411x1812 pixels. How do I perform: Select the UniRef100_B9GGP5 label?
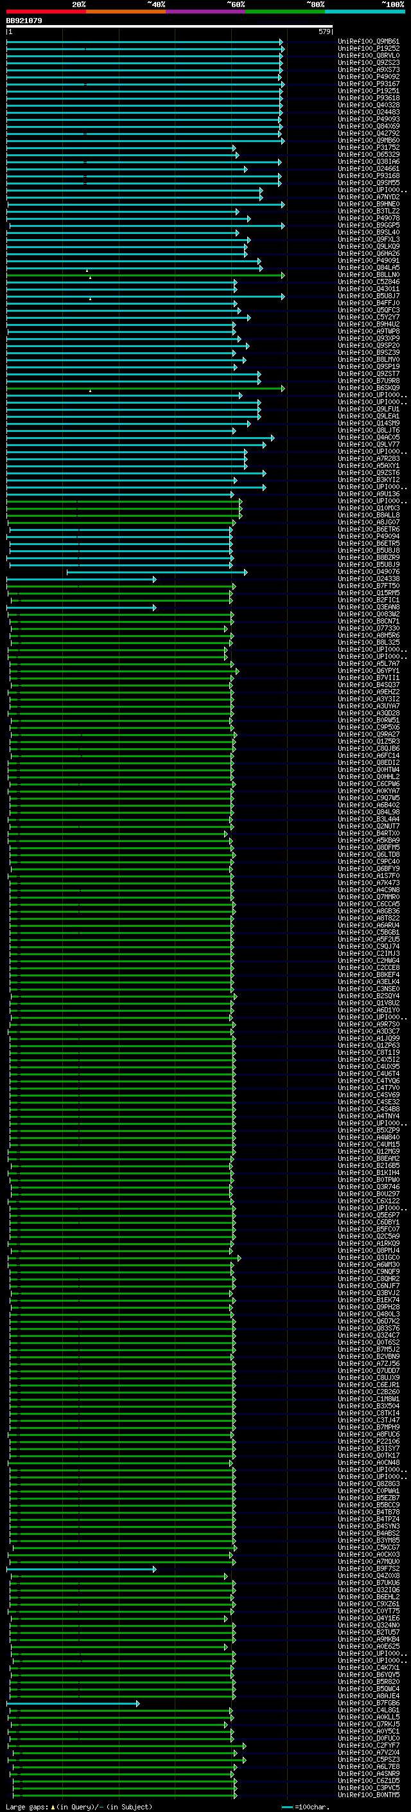coord(369,225)
